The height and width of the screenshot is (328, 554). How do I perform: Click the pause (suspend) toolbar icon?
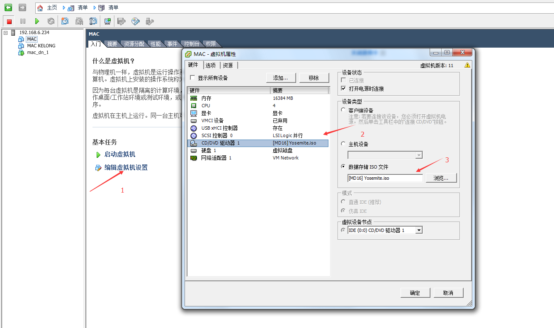pyautogui.click(x=23, y=21)
